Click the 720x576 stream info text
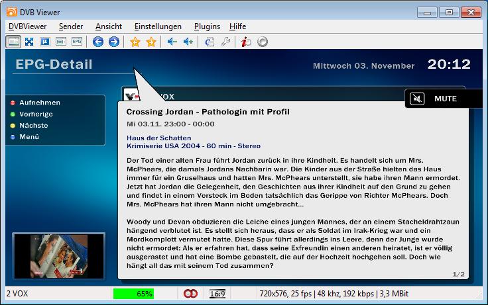488x305 pixels. [334, 294]
